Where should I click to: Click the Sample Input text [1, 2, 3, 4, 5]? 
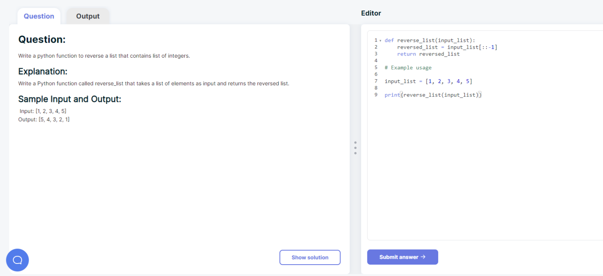[x=51, y=111]
